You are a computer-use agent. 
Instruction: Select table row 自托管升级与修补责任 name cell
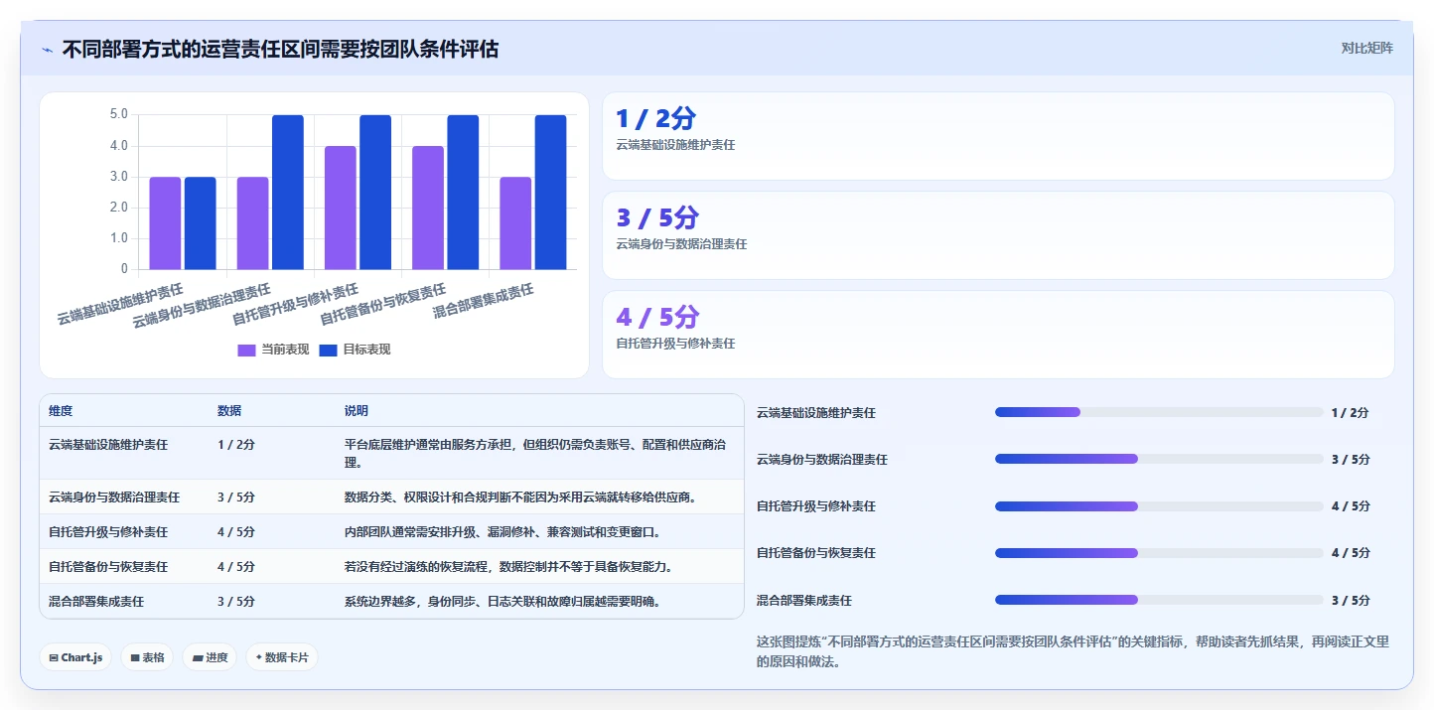108,532
